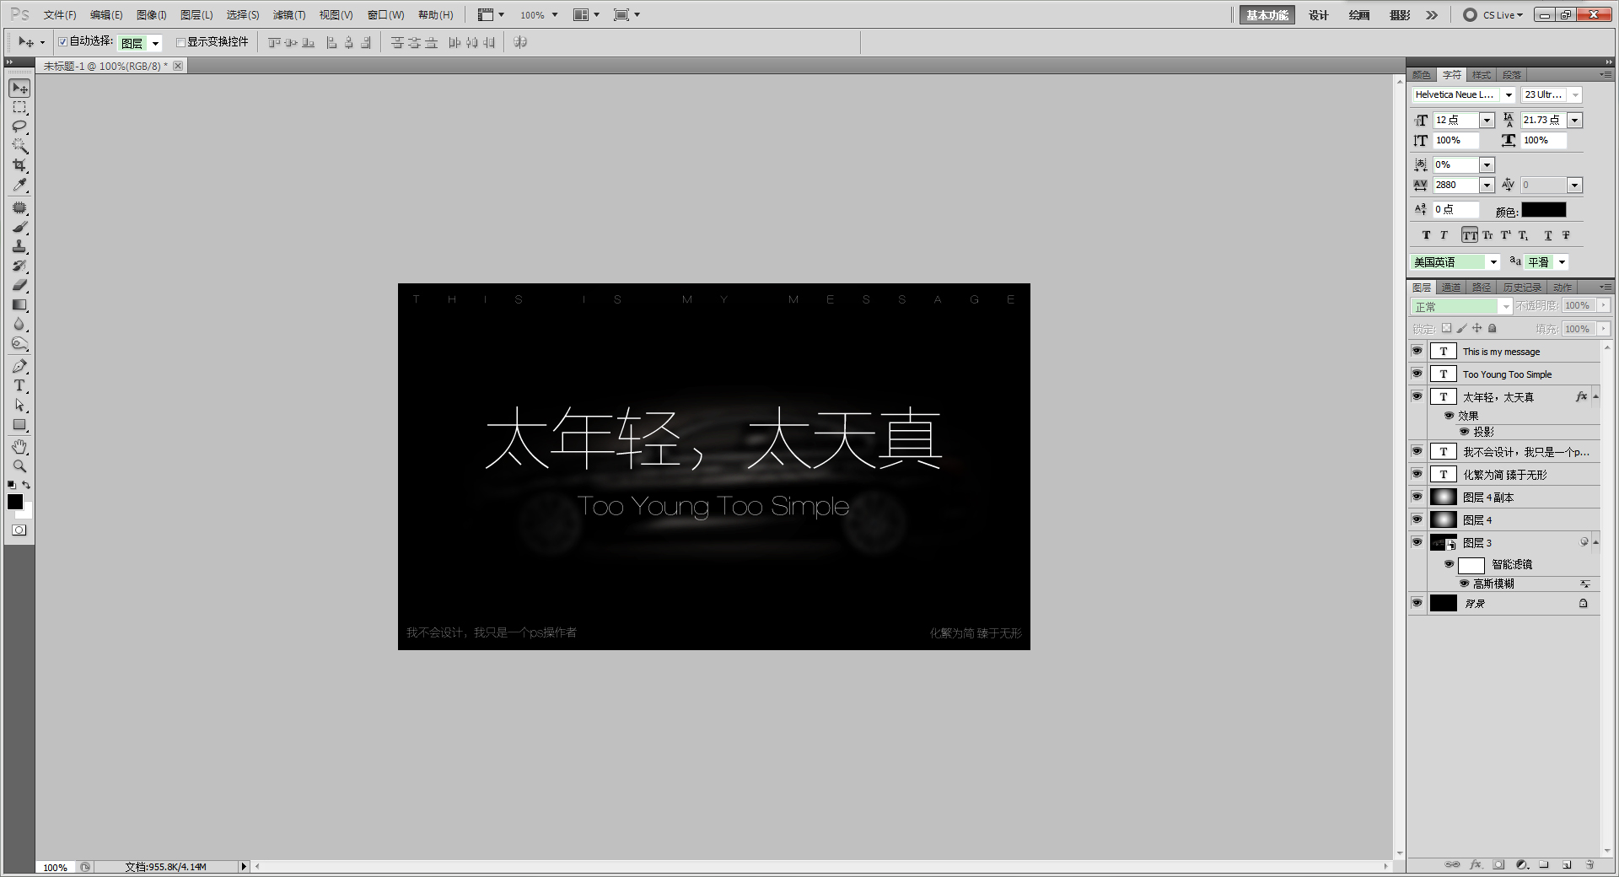Select the Brush tool
Screen dimensions: 1619x877
tap(19, 228)
